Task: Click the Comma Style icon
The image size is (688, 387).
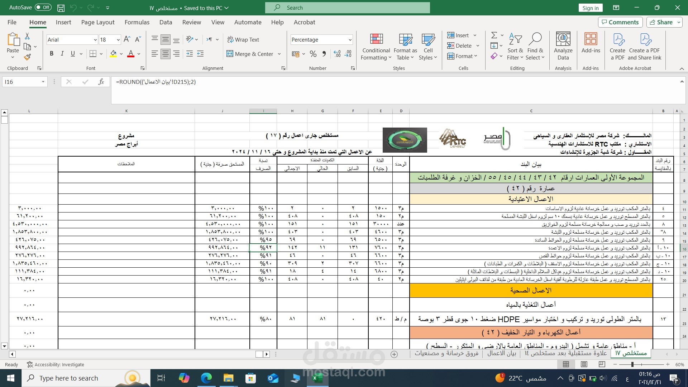Action: 324,54
